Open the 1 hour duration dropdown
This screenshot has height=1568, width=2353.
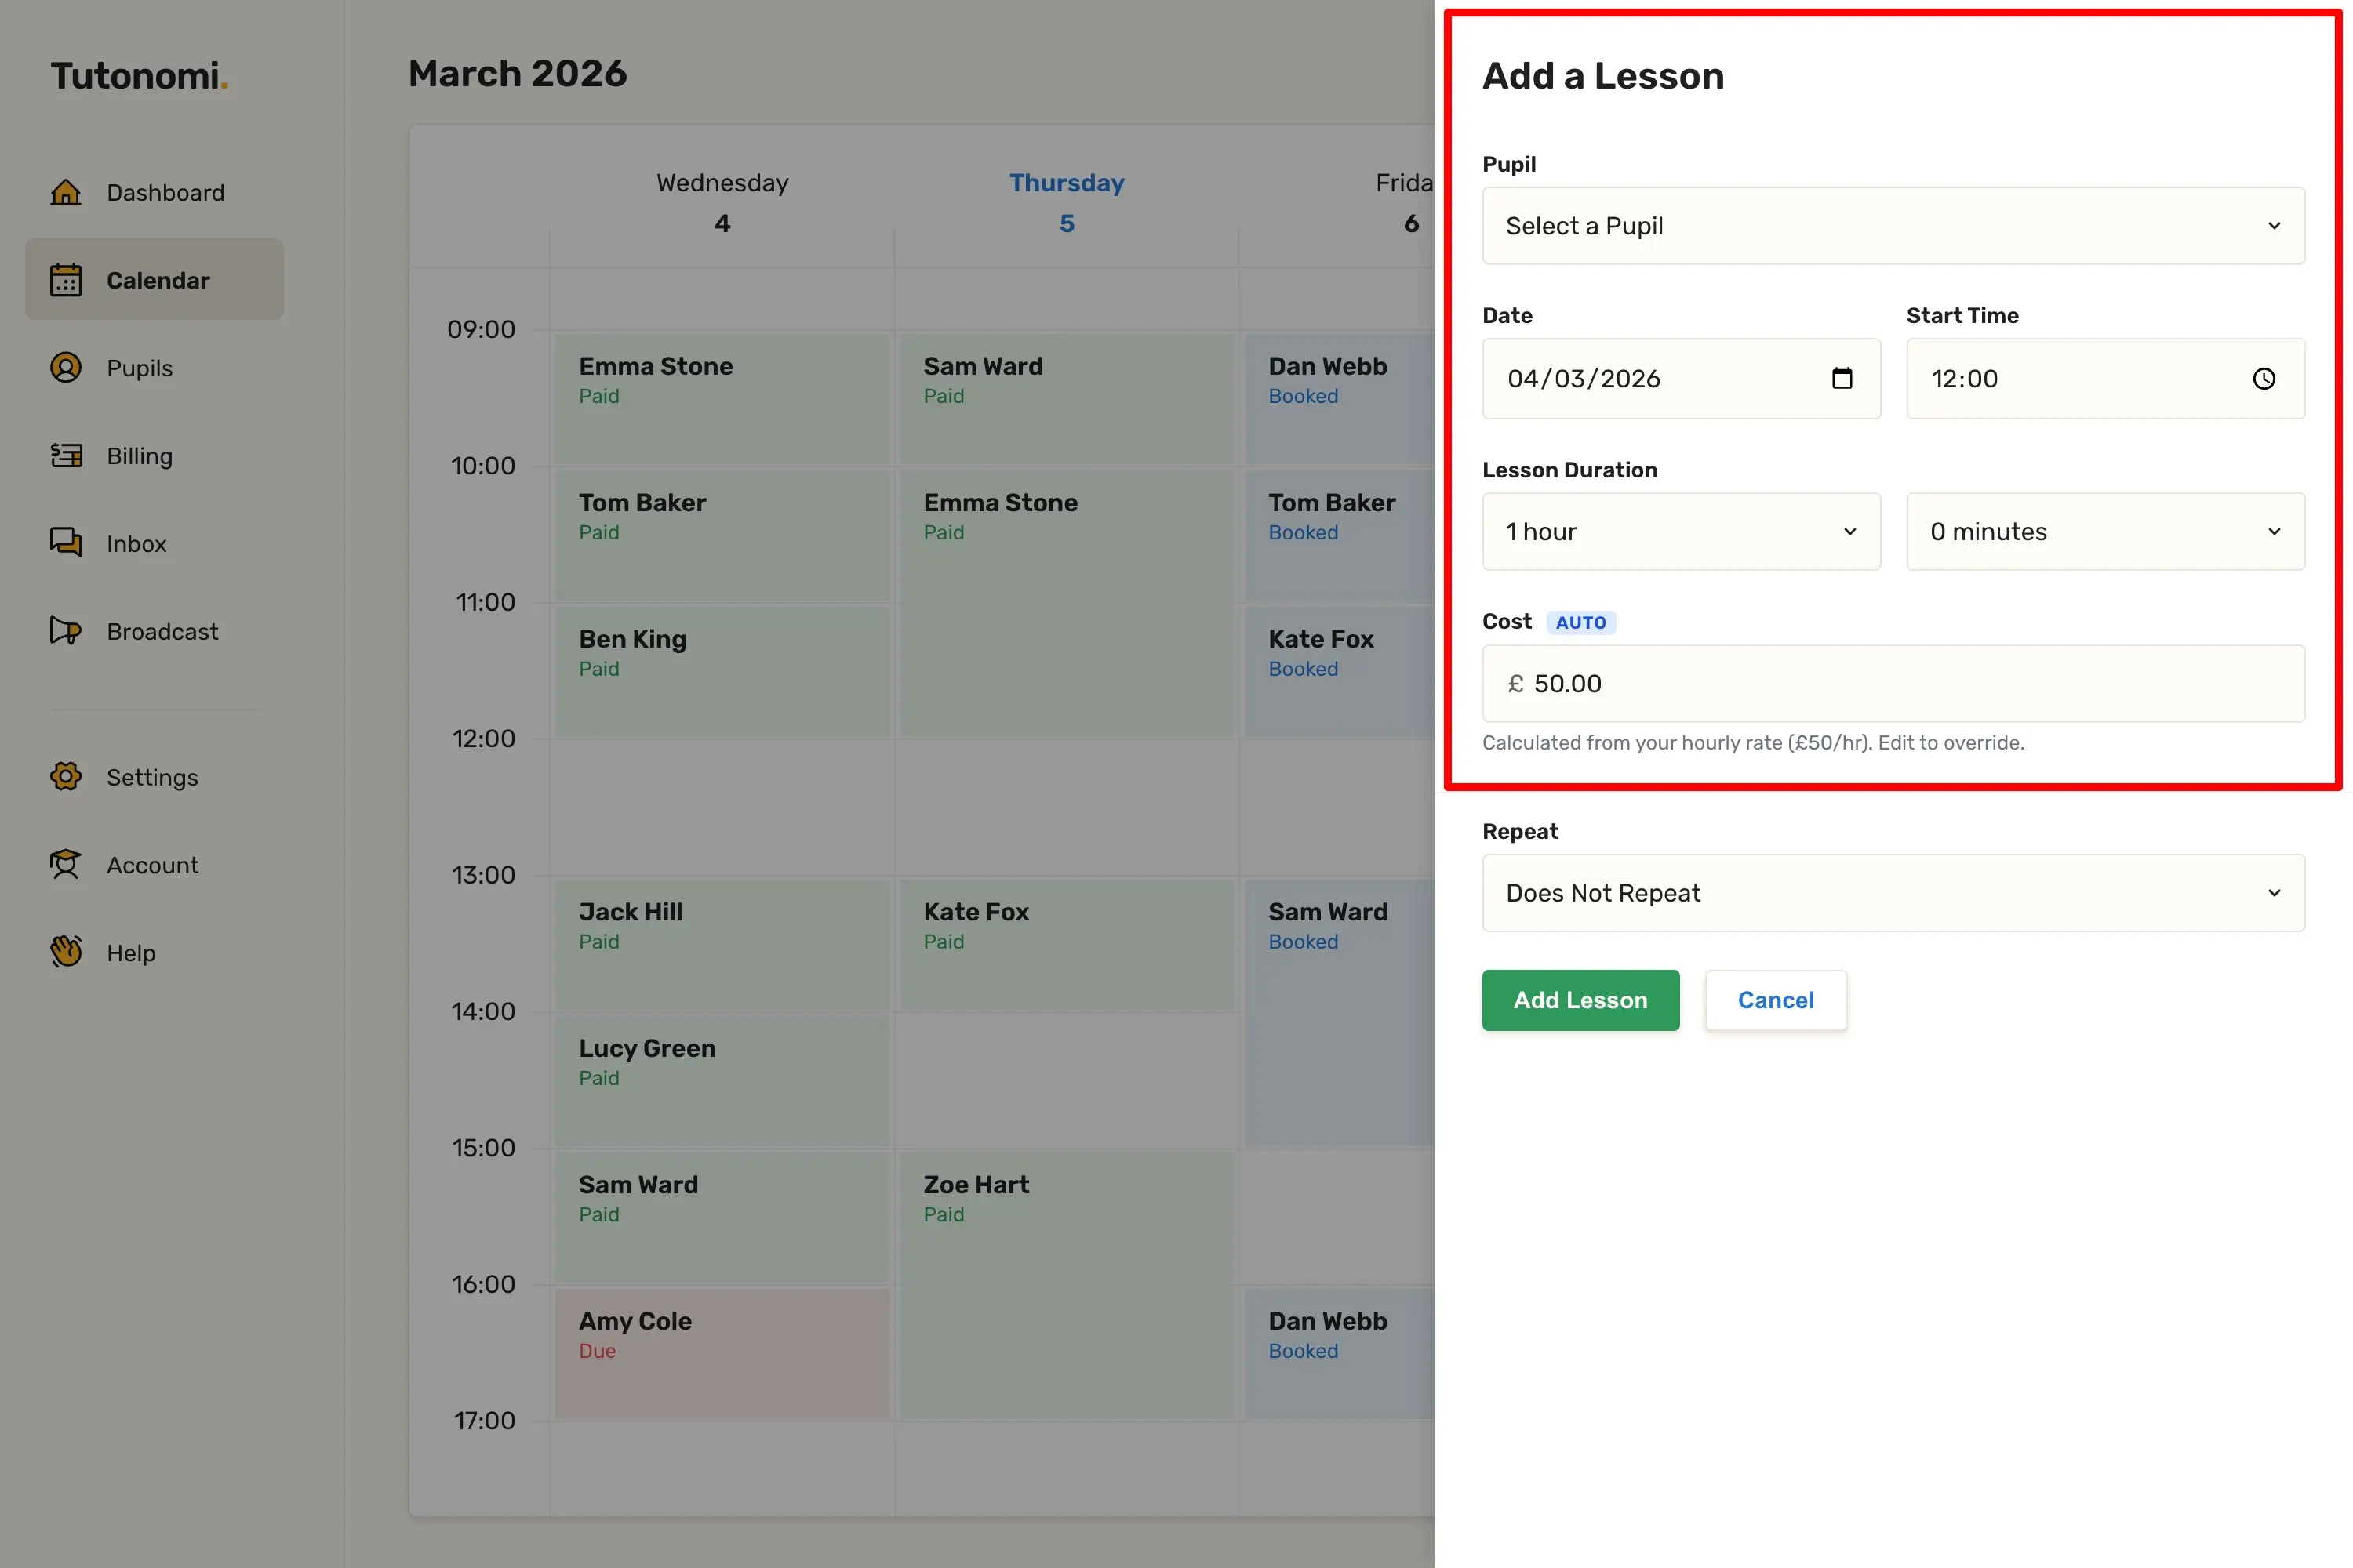point(1681,532)
